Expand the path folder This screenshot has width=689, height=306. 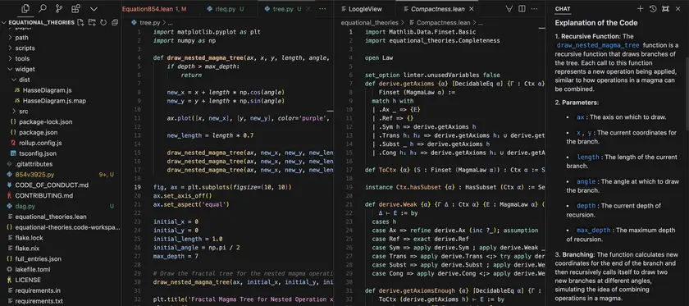[61, 38]
